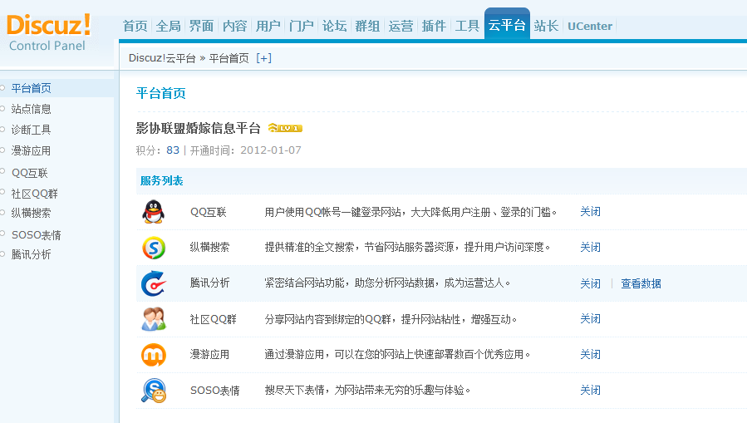Viewport: 747px width, 423px height.
Task: Open the 群组 top menu
Action: coord(367,26)
